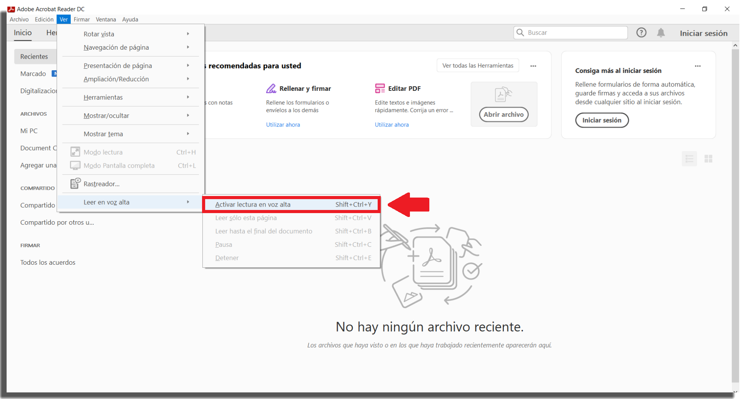Open the Ayuda menu
746x399 pixels.
[x=130, y=19]
